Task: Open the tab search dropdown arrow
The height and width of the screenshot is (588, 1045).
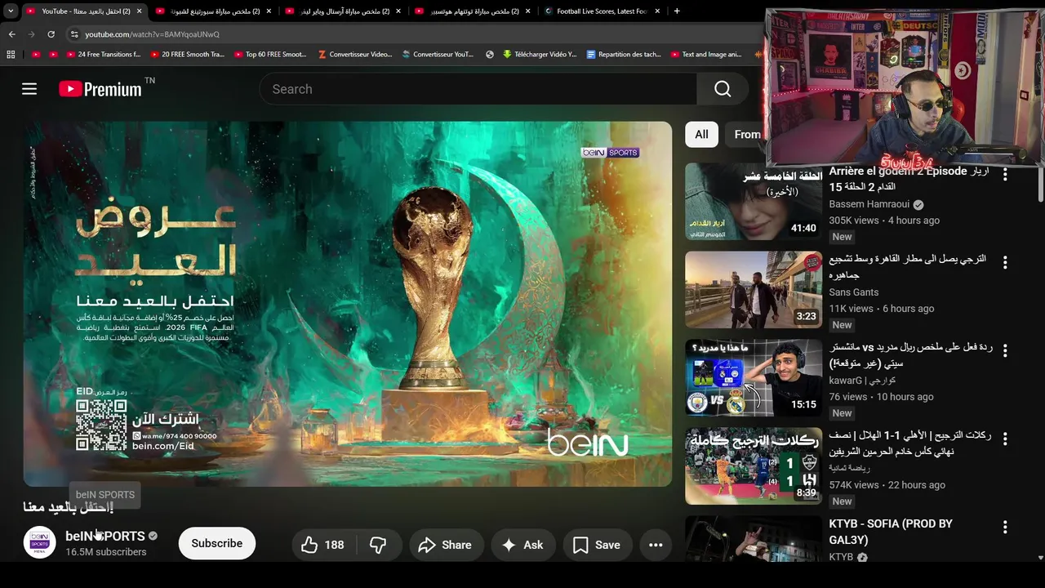Action: tap(11, 11)
